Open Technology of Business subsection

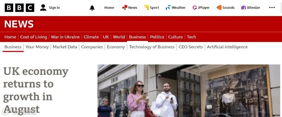click(152, 47)
